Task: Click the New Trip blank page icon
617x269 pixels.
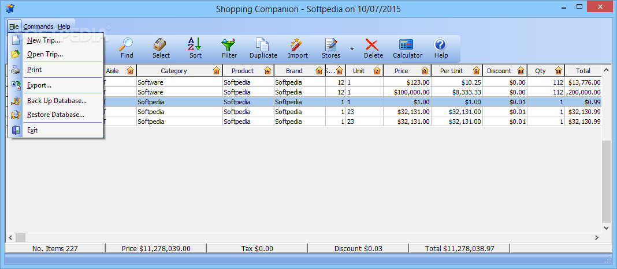Action: 16,40
